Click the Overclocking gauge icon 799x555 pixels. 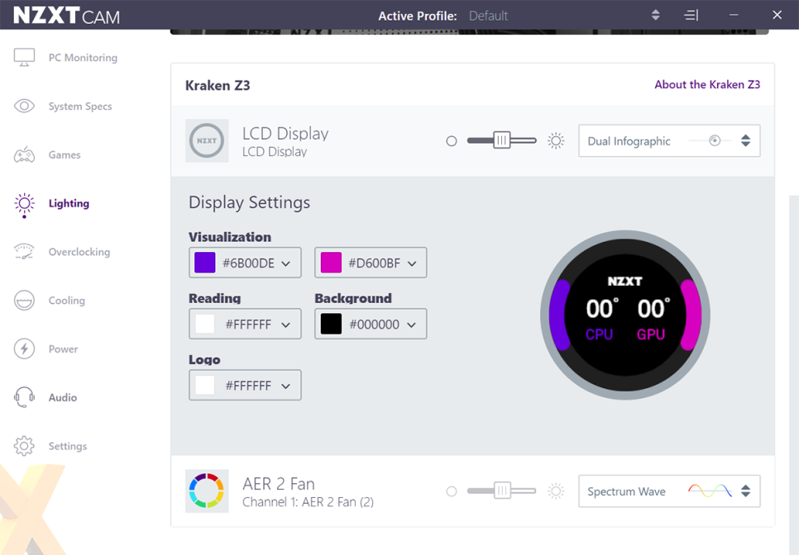(24, 251)
